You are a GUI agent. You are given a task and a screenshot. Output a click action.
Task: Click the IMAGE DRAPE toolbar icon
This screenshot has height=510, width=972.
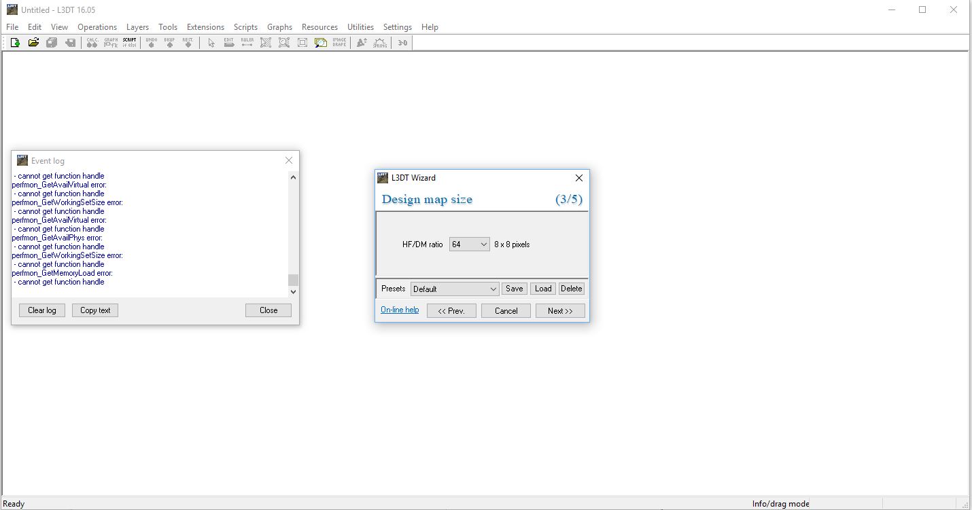click(x=339, y=43)
